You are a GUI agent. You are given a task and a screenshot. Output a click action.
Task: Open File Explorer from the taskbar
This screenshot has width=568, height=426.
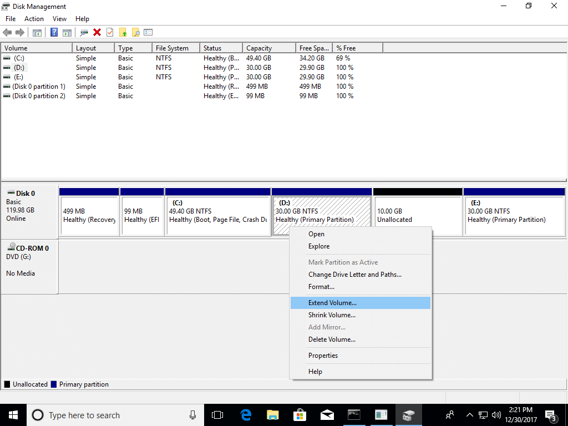(272, 414)
